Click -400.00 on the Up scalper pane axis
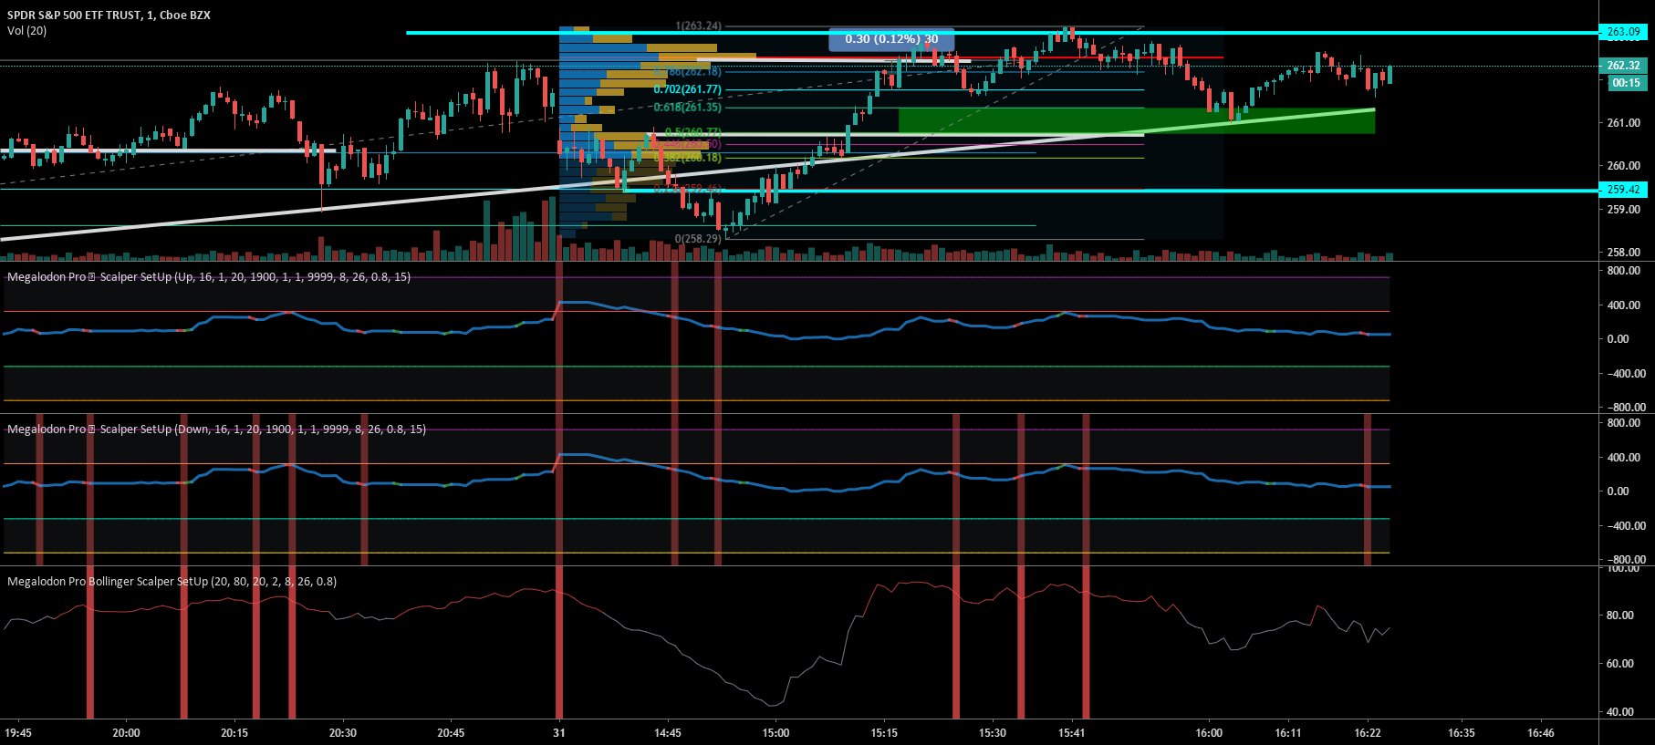This screenshot has width=1655, height=745. coord(1625,374)
